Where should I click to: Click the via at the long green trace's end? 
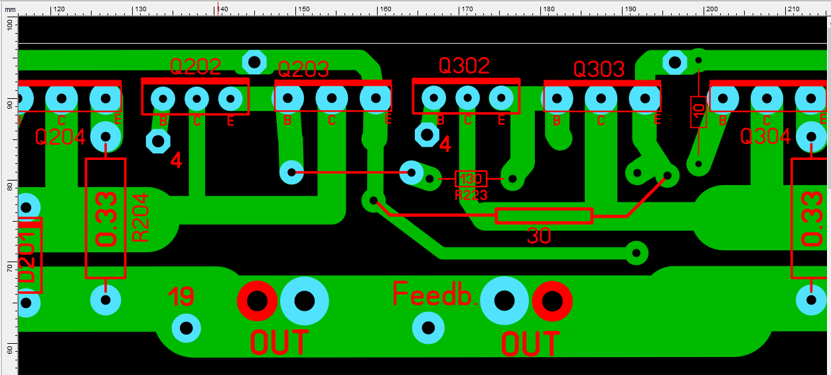tap(636, 252)
